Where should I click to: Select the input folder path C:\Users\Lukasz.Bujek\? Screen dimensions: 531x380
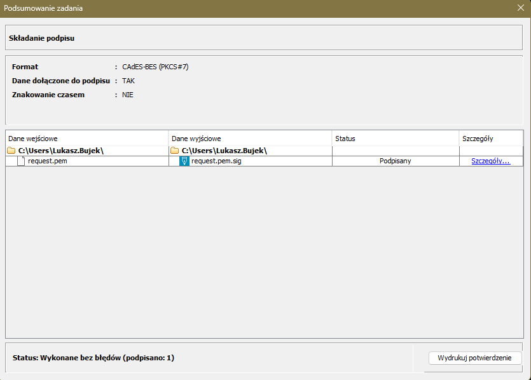[61, 151]
